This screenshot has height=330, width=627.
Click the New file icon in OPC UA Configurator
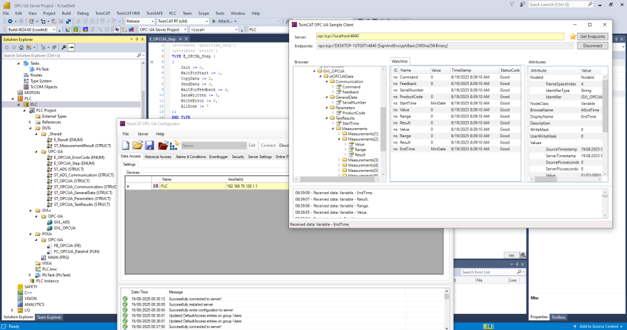(126, 145)
